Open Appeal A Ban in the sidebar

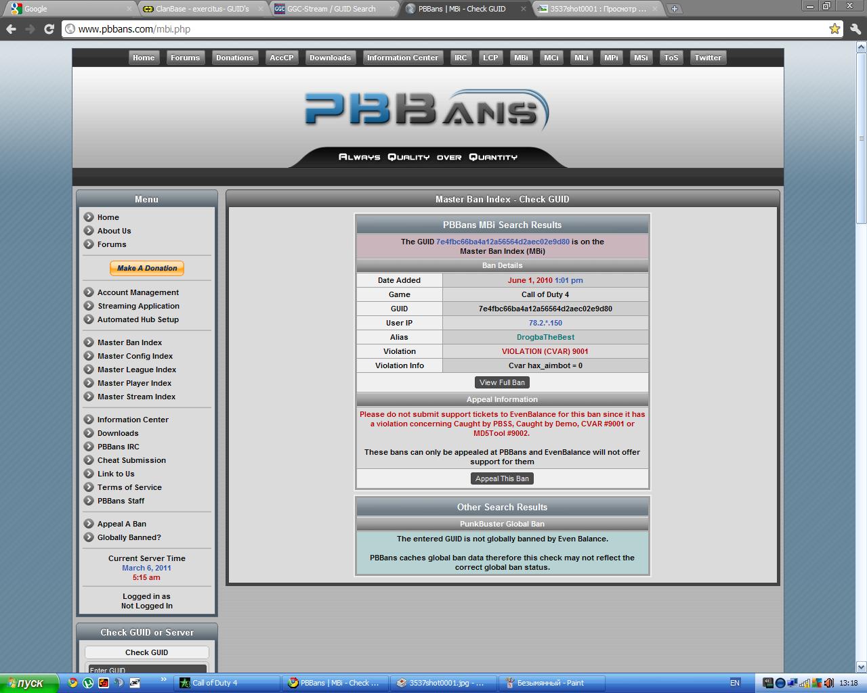122,524
